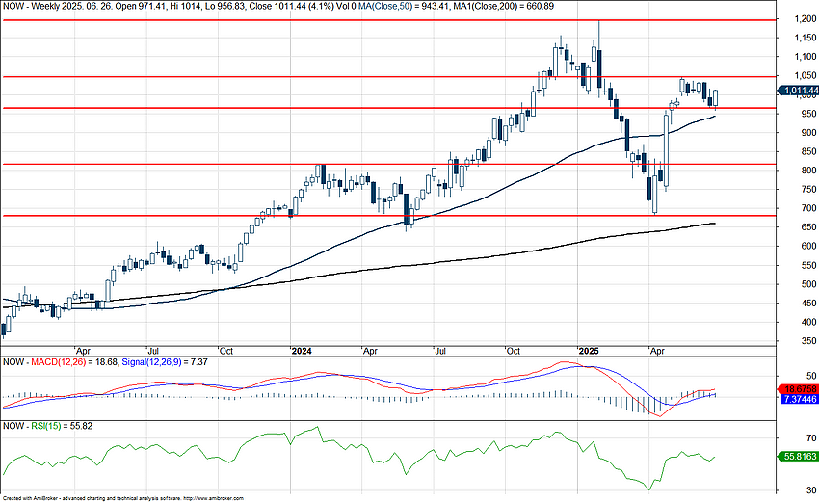Select the blue Signal value label 7.37446

point(799,399)
